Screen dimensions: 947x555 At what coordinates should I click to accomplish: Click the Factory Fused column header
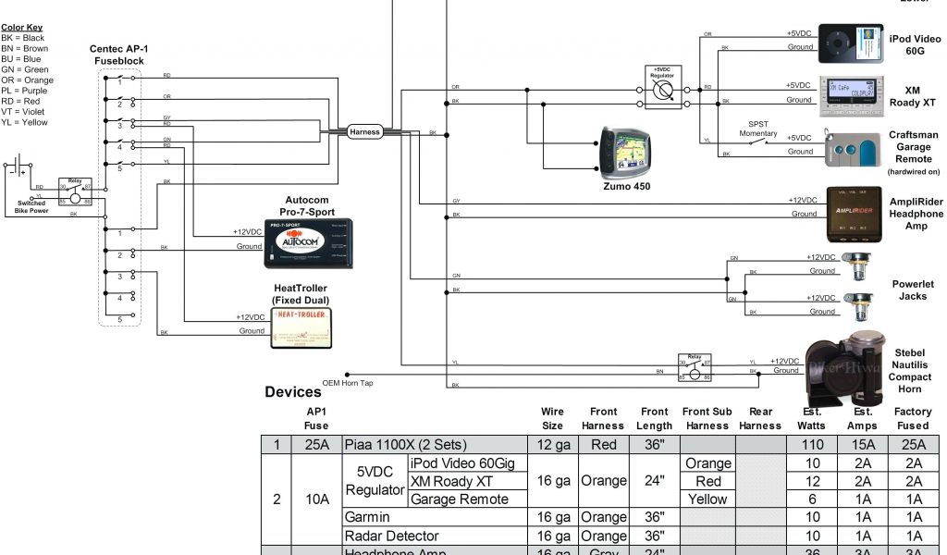click(x=914, y=418)
